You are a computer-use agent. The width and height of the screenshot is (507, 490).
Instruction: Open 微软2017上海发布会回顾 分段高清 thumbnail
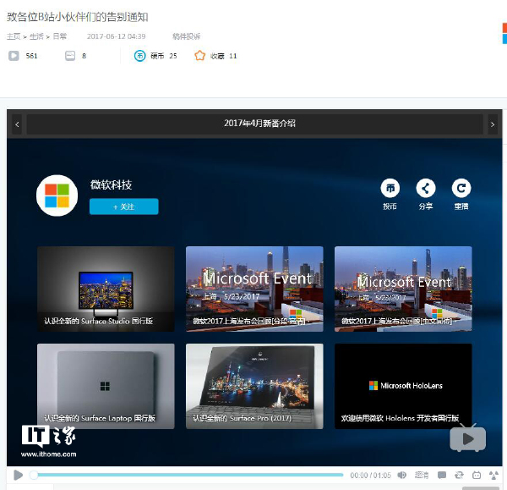click(x=254, y=289)
